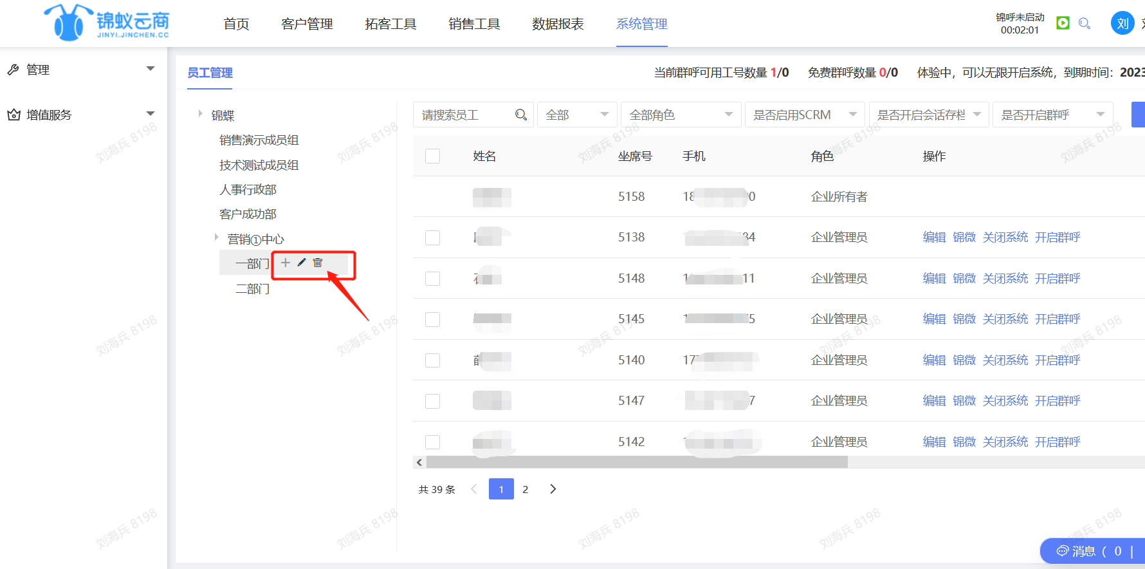1145x569 pixels.
Task: Check the box for seat 5138
Action: pyautogui.click(x=433, y=238)
